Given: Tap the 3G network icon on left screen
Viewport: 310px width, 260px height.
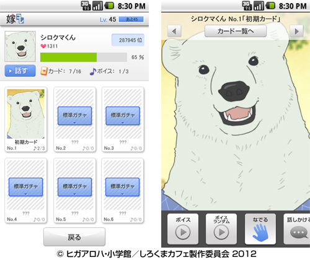Looking at the screenshot, I should click(x=86, y=6).
